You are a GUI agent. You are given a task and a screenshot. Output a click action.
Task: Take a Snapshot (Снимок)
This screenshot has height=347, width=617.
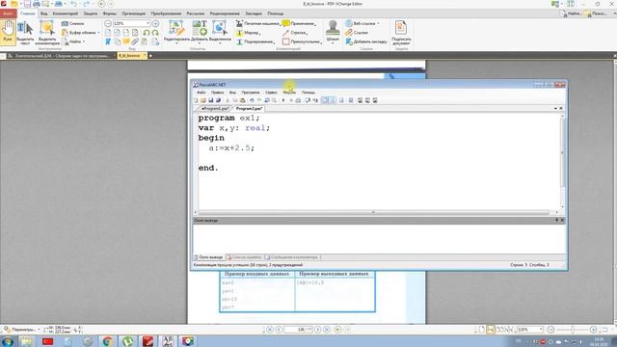(x=73, y=23)
